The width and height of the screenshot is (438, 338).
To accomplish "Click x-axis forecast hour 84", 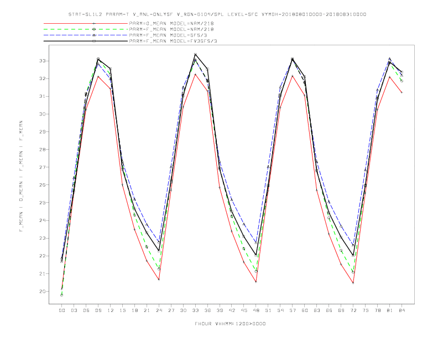I will click(402, 310).
